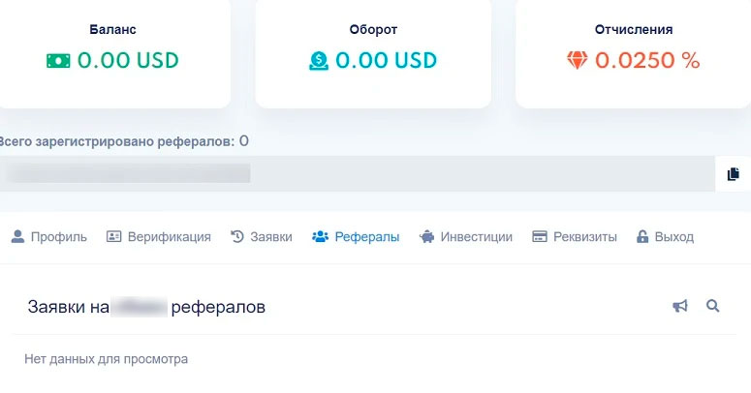Click the history clock icon beside Заявки

tap(237, 236)
